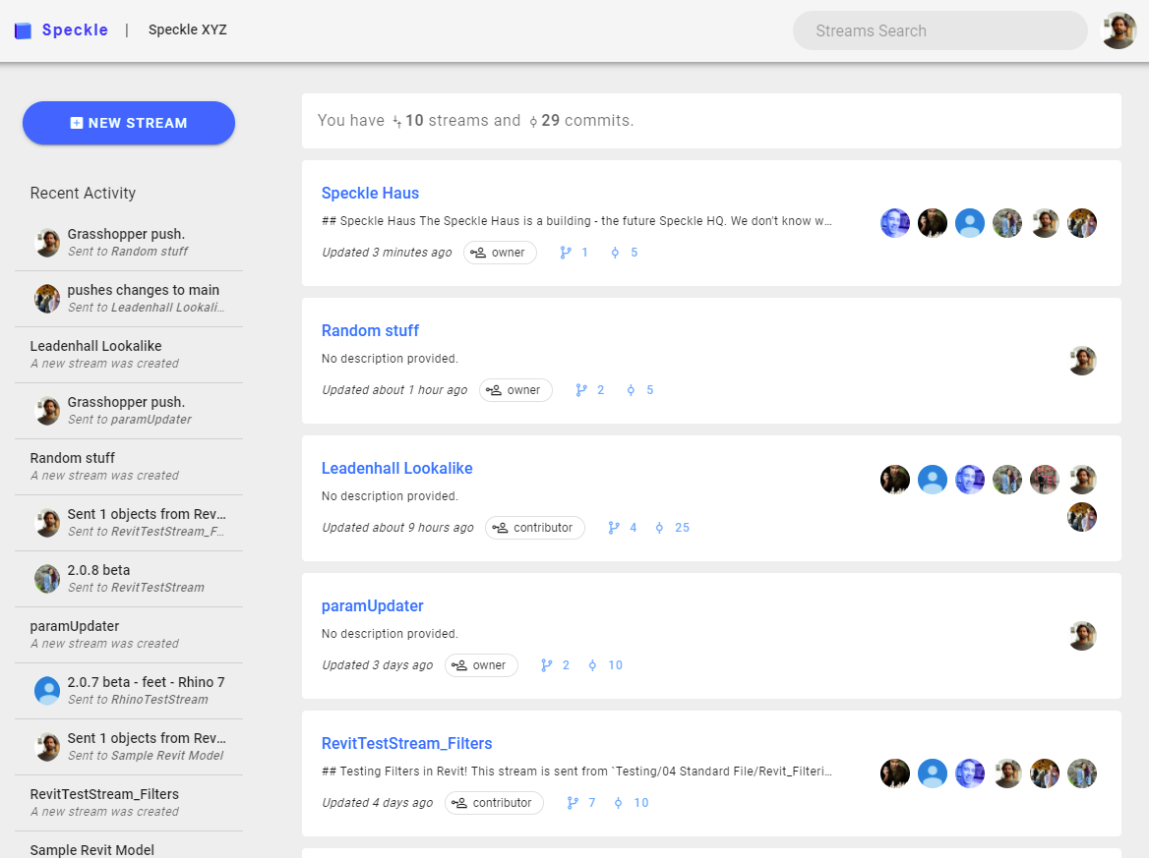Click commits icon on paramUpdater card
1149x858 pixels.
[592, 665]
